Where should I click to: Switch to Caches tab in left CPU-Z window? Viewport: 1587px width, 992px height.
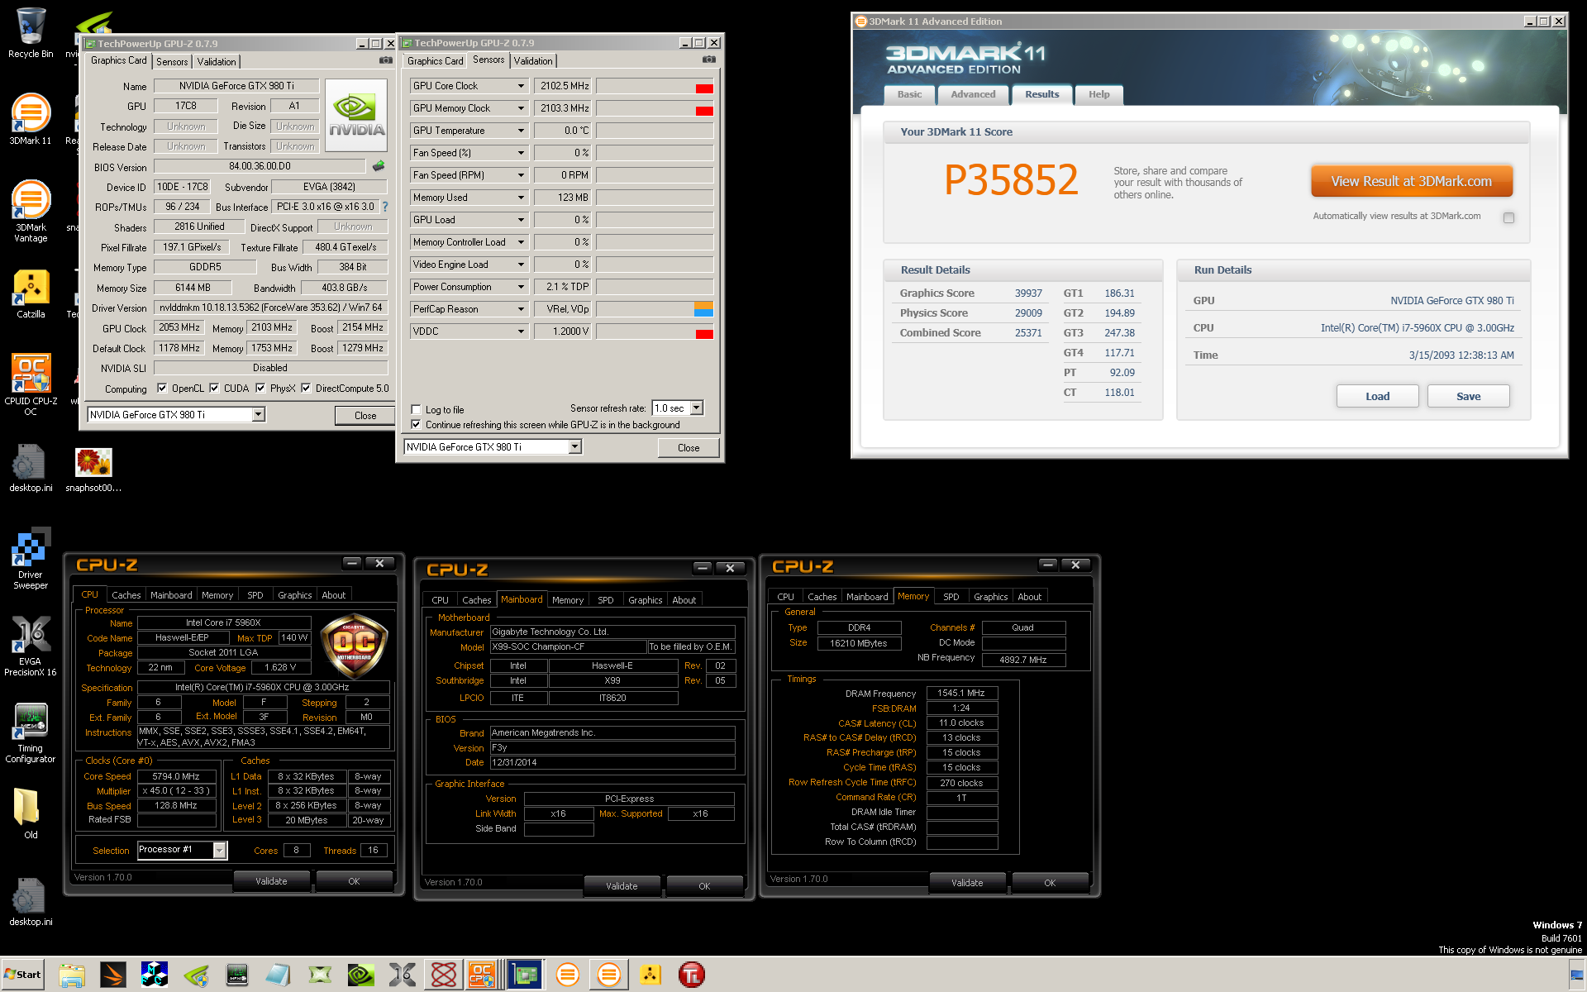pyautogui.click(x=126, y=595)
